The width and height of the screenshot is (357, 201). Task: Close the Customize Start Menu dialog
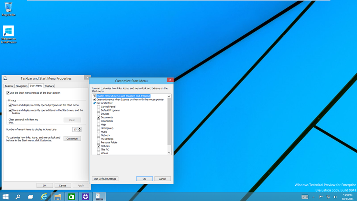170,80
